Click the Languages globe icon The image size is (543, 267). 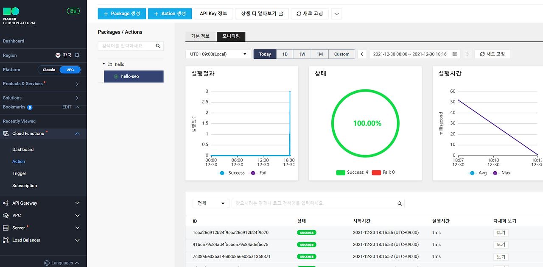pos(47,263)
